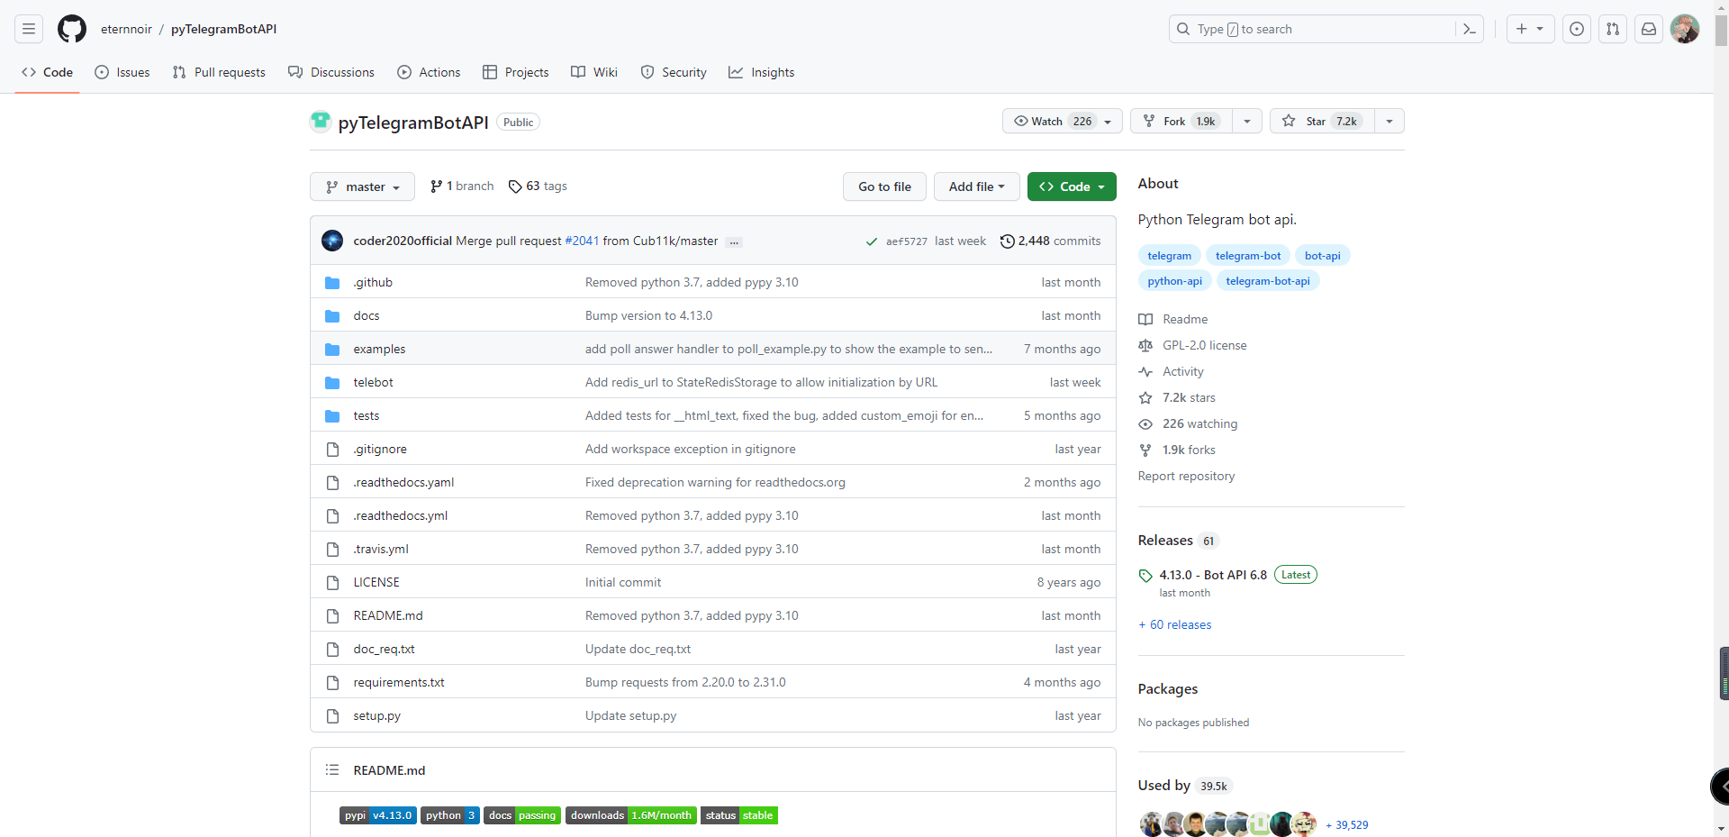Screen dimensions: 1729x837
Task: Star the pyTelegramBotAPI repository
Action: (x=1322, y=122)
